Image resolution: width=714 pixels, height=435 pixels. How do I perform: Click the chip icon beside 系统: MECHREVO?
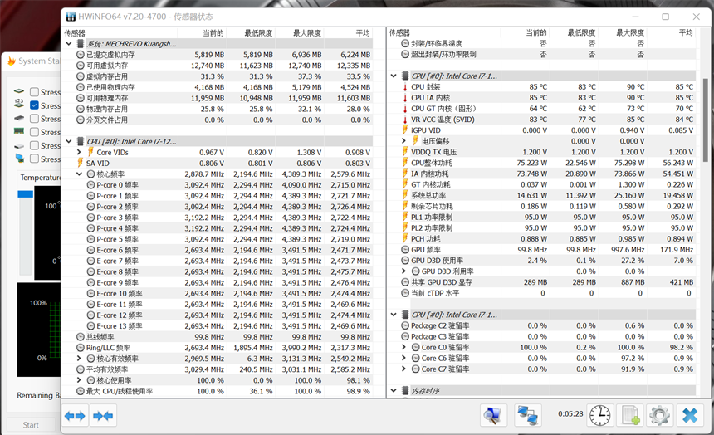81,44
